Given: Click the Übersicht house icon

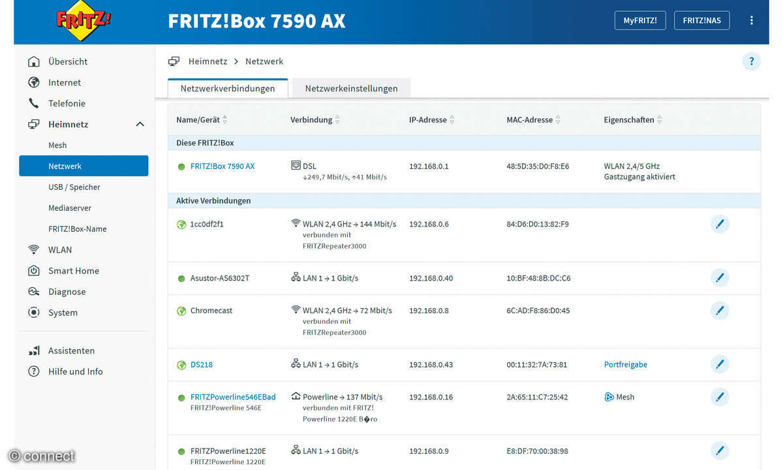Looking at the screenshot, I should pos(34,61).
